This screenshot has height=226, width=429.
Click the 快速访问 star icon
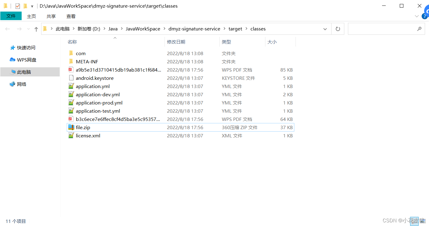(x=12, y=48)
